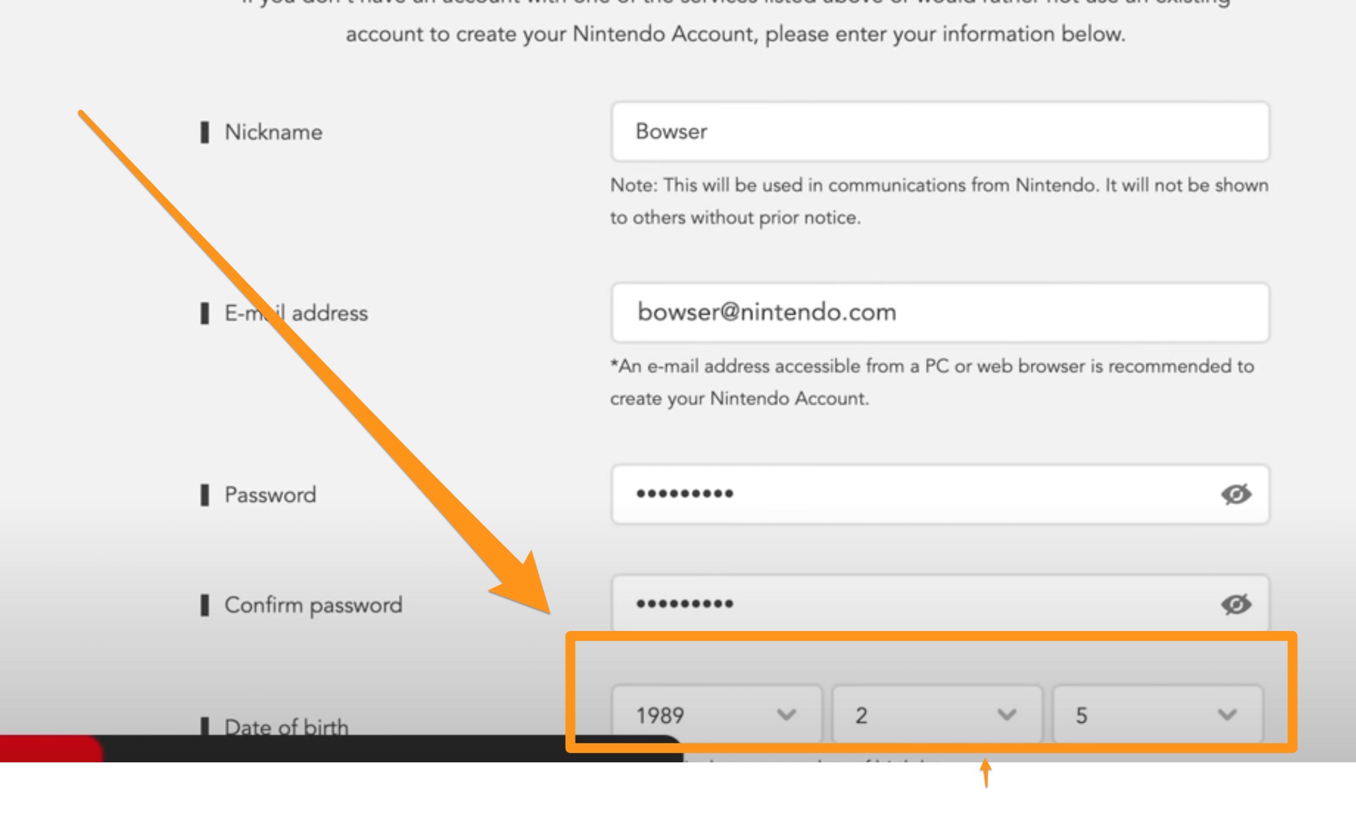The width and height of the screenshot is (1356, 816).
Task: Click the black bar along the bottom
Action: point(392,748)
